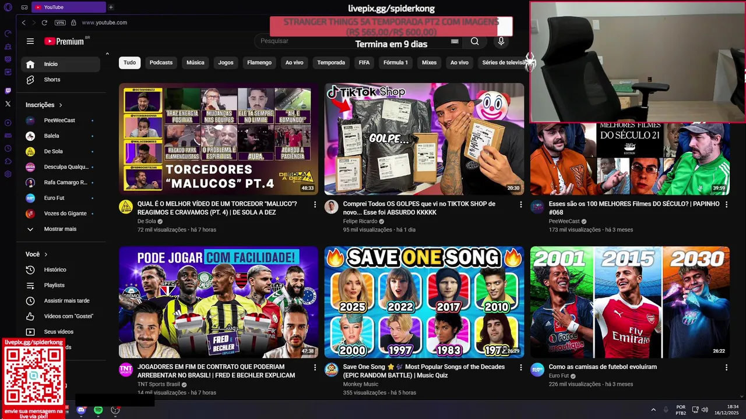Screen dimensions: 746x419
Task: Click the www.youtube.com address bar
Action: pos(104,23)
